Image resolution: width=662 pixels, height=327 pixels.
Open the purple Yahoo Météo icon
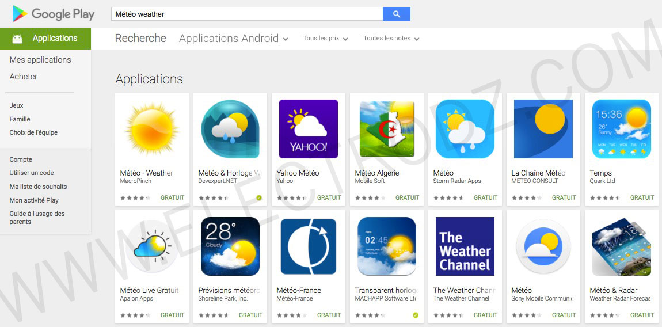[309, 129]
